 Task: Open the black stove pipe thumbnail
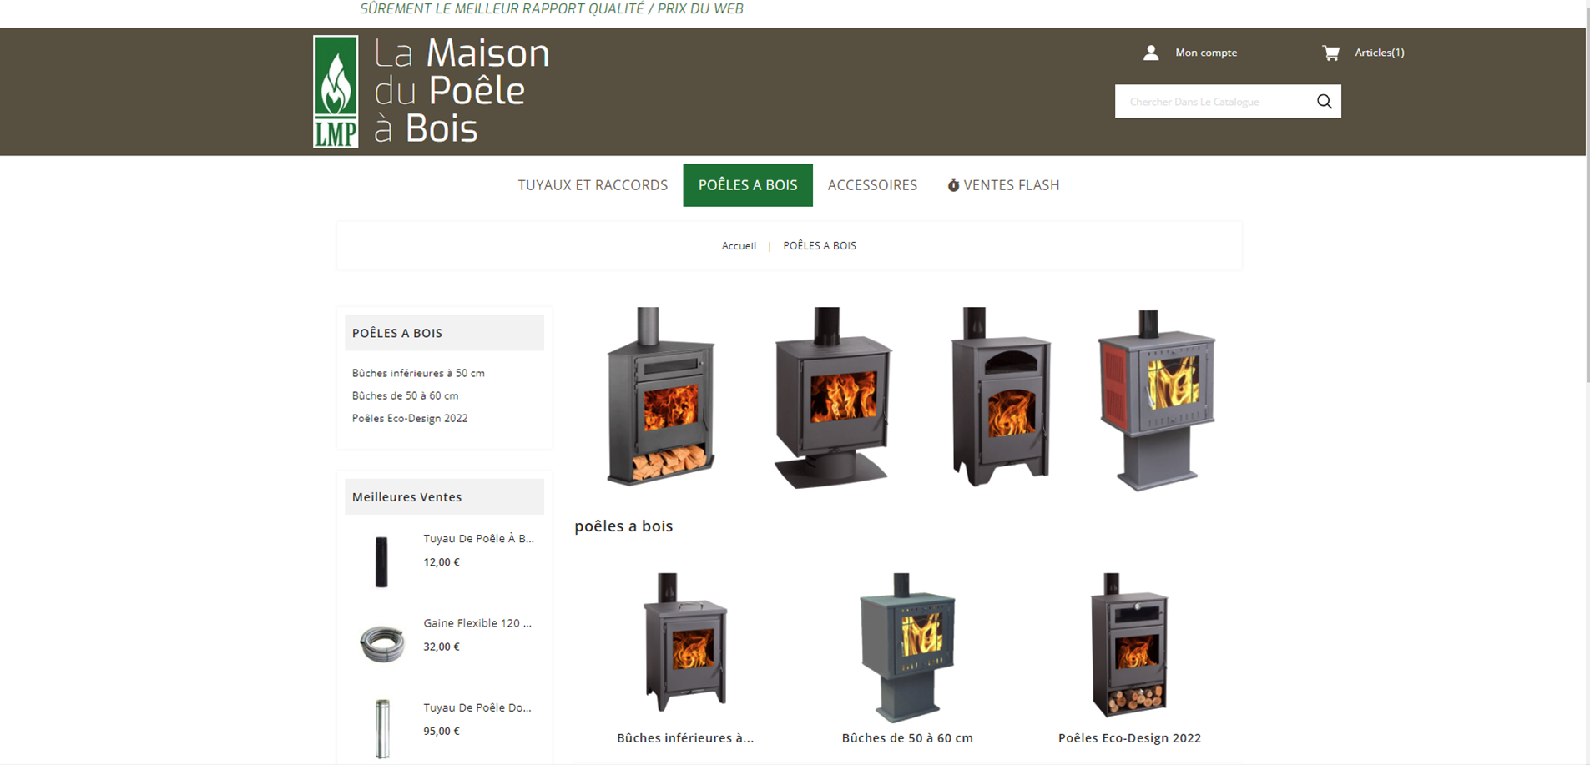point(381,561)
